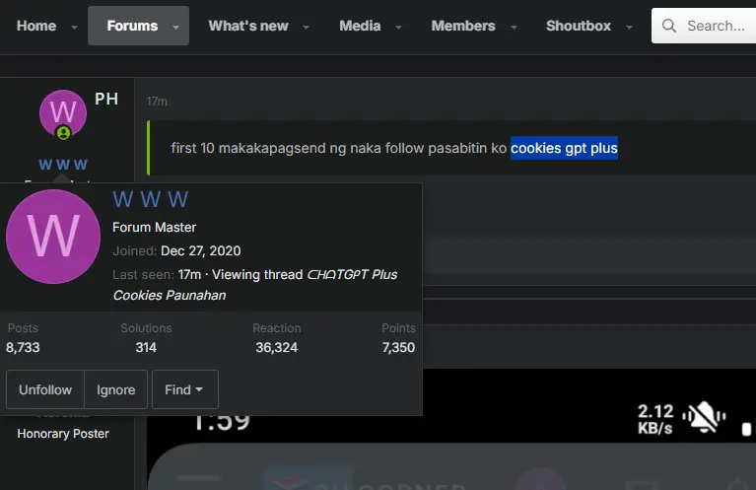Screen dimensions: 756x490
Task: Click the Forum Master title text
Action: 155,227
